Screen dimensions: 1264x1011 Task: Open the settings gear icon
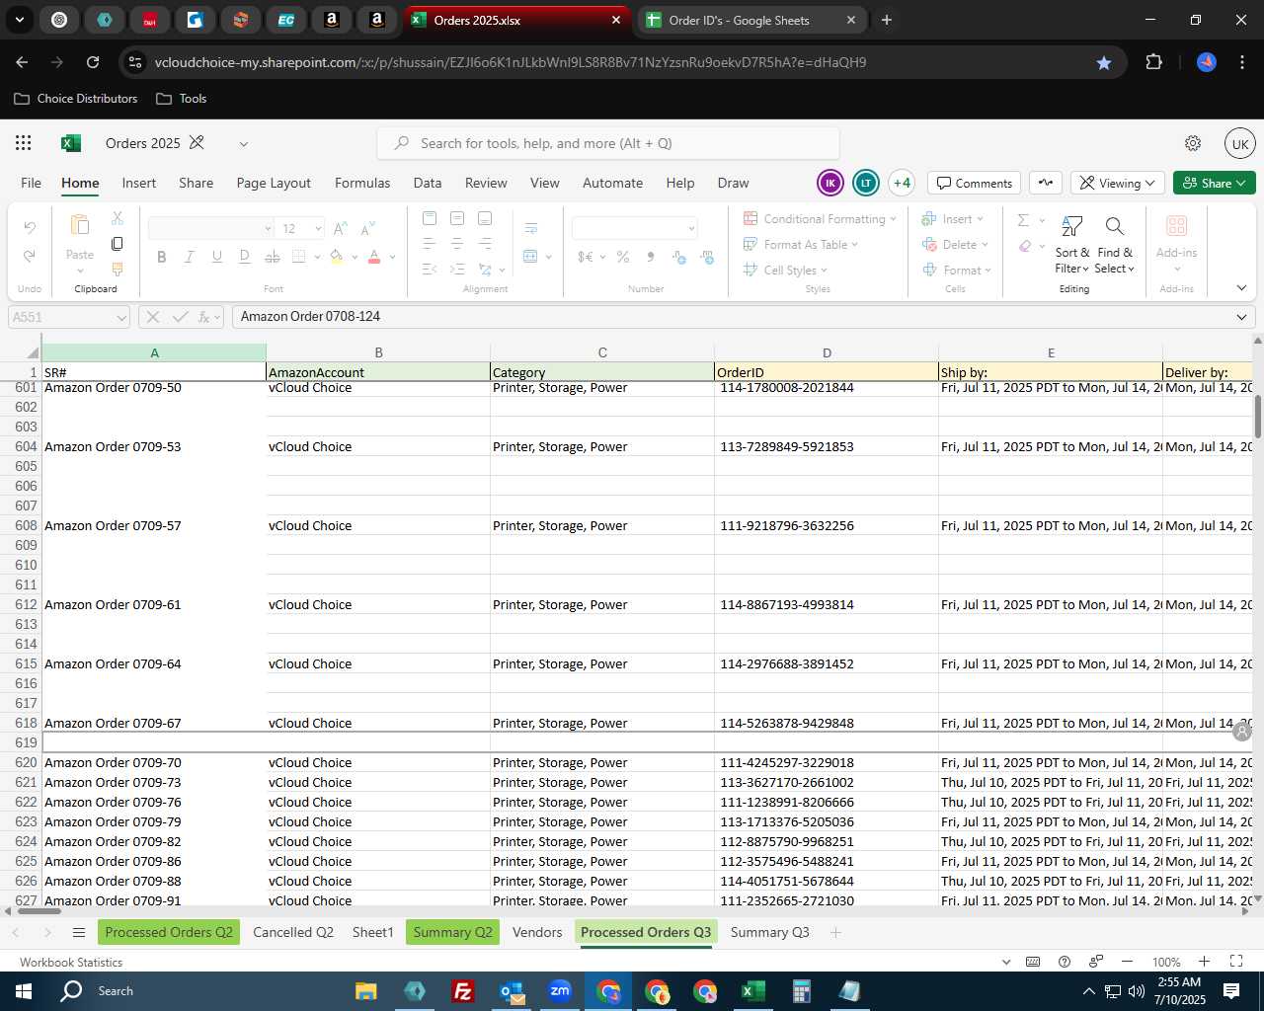click(1193, 143)
